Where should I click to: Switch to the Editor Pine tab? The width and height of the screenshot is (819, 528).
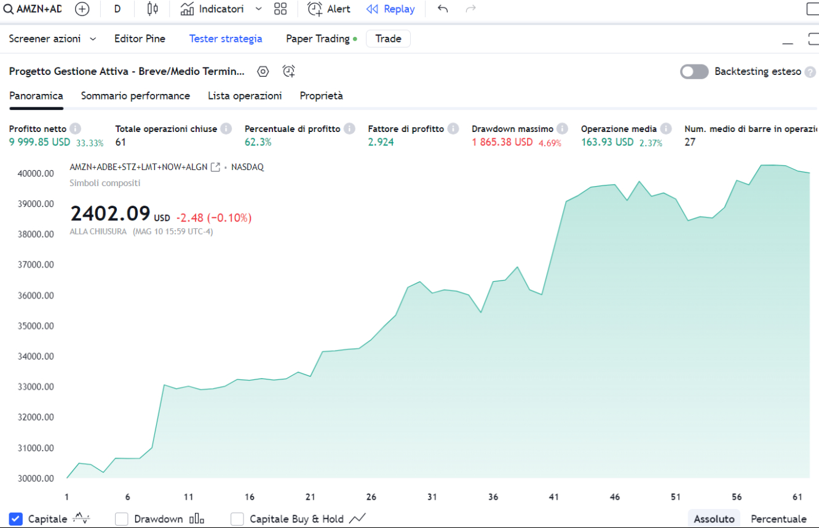coord(140,39)
